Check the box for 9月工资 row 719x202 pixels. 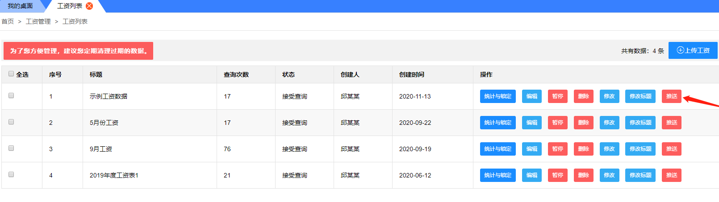[x=11, y=148]
